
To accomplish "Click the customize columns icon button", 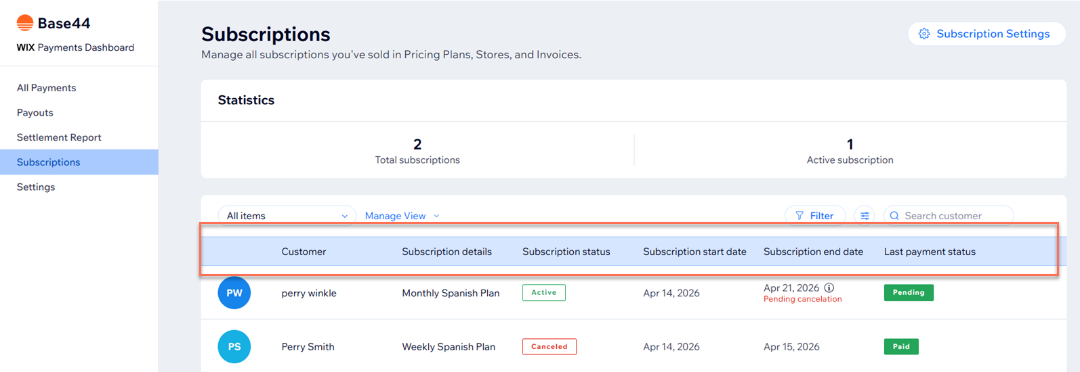I will pyautogui.click(x=865, y=216).
